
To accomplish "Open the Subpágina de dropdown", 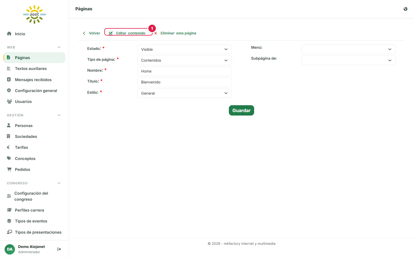I will coord(348,60).
